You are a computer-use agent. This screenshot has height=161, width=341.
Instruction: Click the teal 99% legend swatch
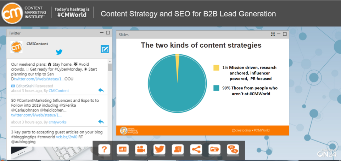pyautogui.click(x=216, y=88)
